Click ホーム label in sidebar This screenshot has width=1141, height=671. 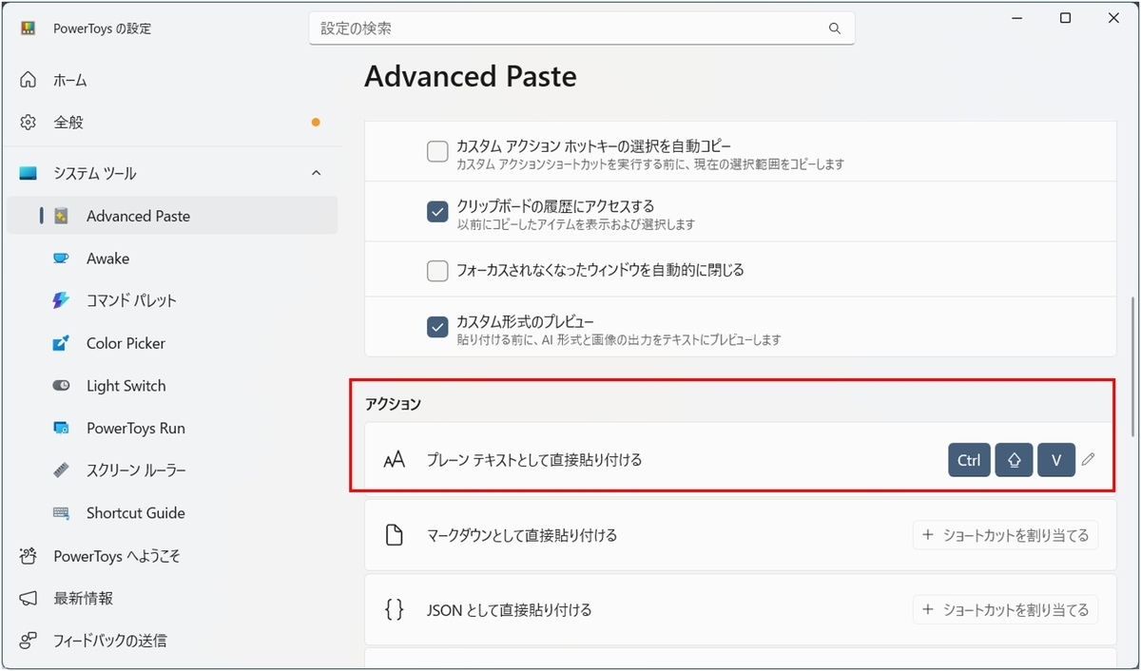point(70,81)
